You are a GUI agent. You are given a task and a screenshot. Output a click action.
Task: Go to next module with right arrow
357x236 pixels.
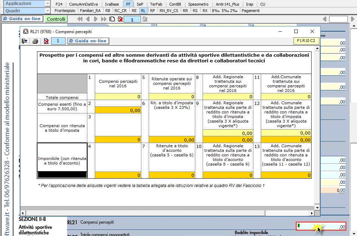click(x=96, y=19)
